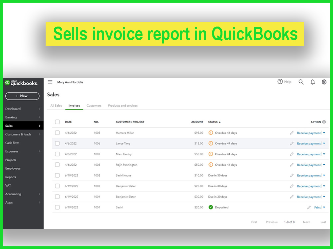
Task: Switch to the Customers tab
Action: point(94,106)
